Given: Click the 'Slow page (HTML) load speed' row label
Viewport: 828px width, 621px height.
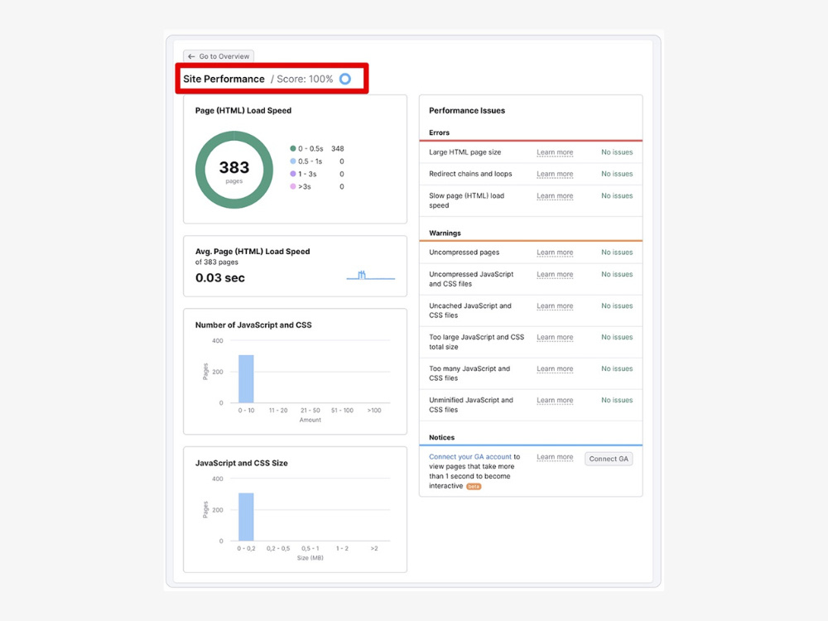Looking at the screenshot, I should pyautogui.click(x=467, y=200).
